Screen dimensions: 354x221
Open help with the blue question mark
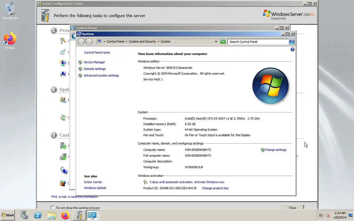click(293, 49)
